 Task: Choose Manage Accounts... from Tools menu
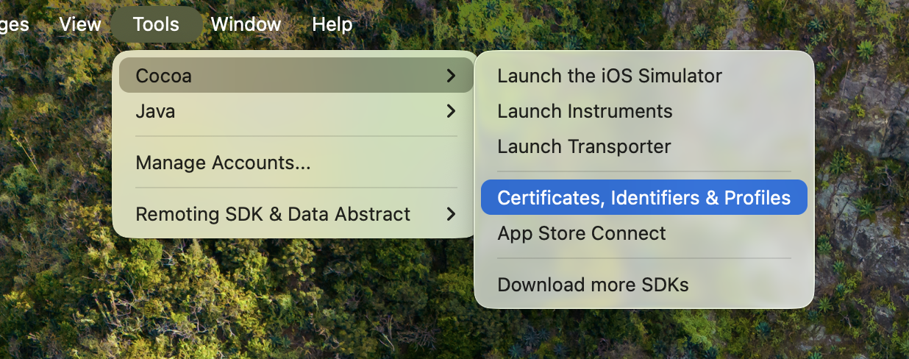click(x=223, y=163)
